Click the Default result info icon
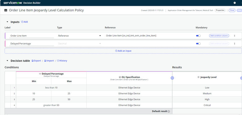 (x=169, y=111)
